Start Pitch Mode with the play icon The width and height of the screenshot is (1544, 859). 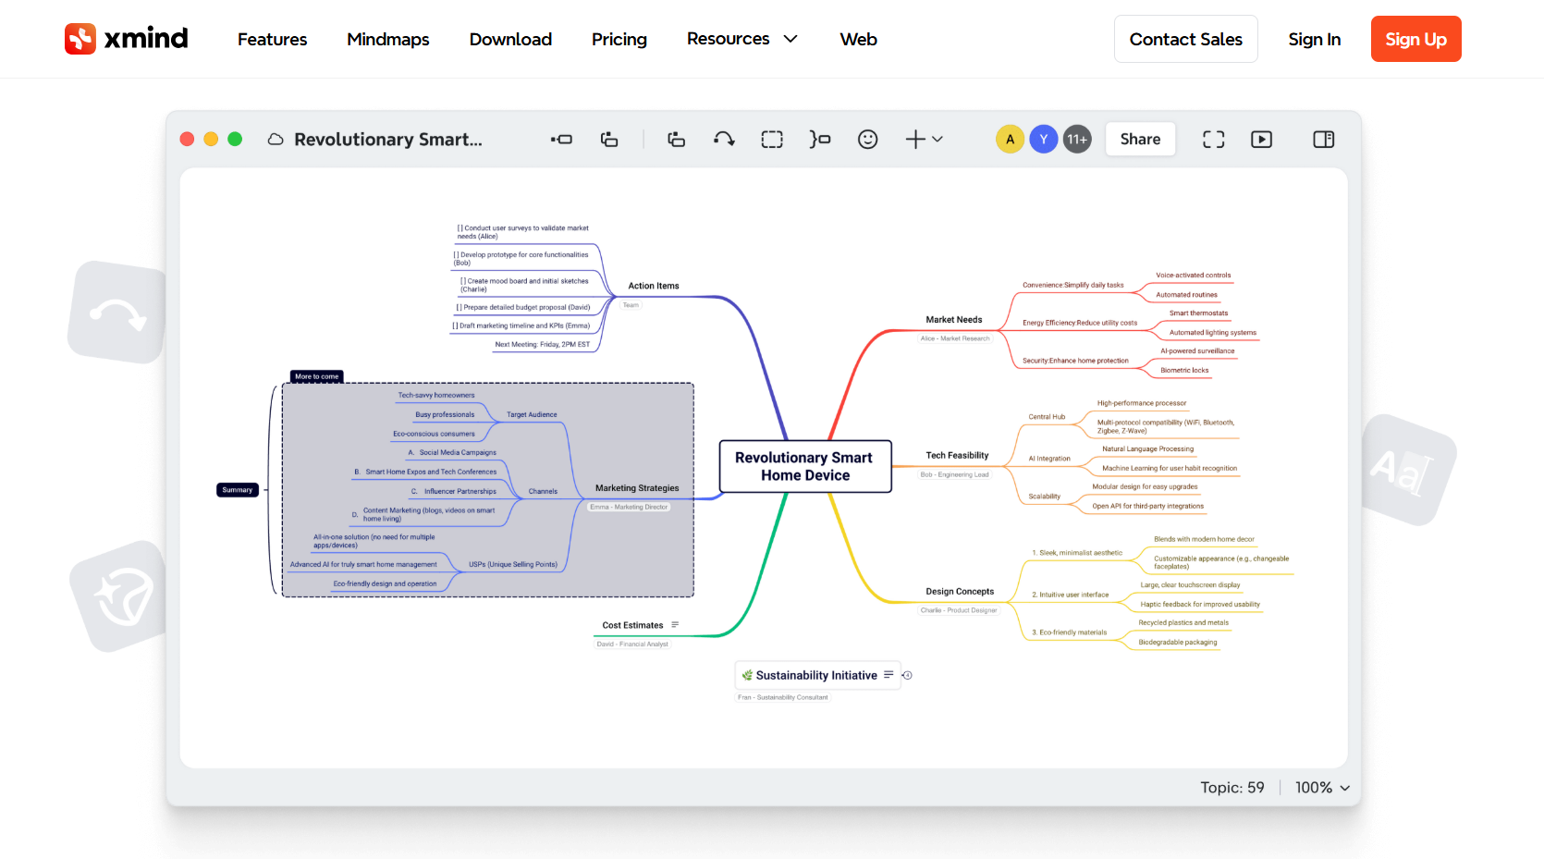pos(1261,140)
